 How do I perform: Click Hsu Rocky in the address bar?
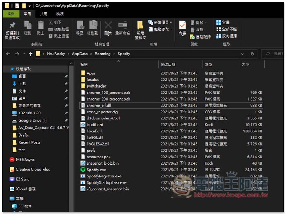(56, 54)
